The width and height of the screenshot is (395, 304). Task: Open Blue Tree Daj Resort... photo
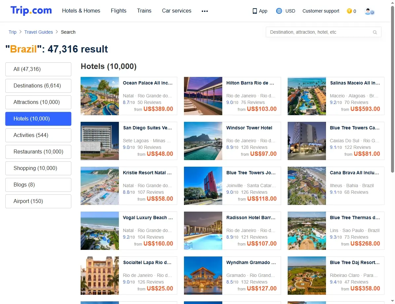[x=307, y=276]
